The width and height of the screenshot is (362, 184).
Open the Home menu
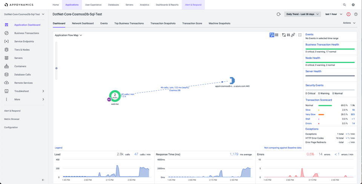(x=56, y=5)
